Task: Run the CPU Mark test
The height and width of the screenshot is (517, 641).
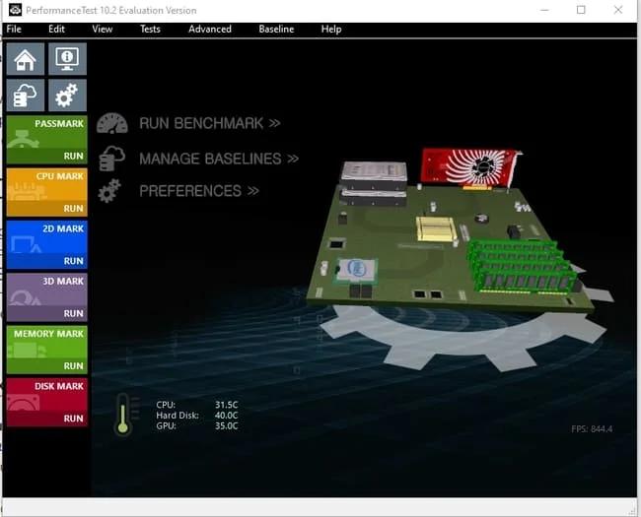Action: [x=46, y=192]
